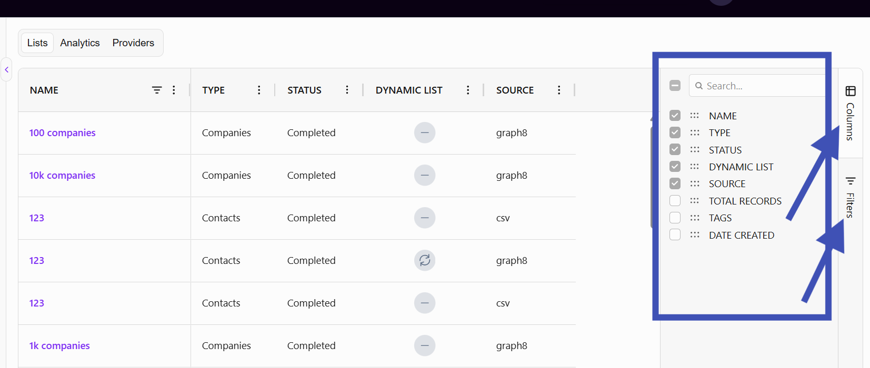
Task: Open the STATUS column three-dot menu
Action: point(347,90)
